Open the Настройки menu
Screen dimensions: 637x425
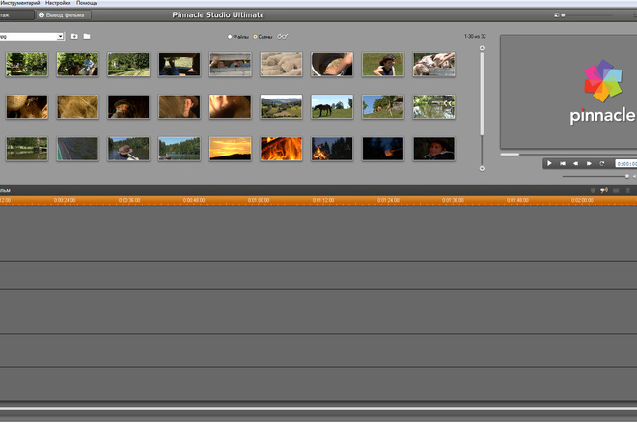coord(58,4)
